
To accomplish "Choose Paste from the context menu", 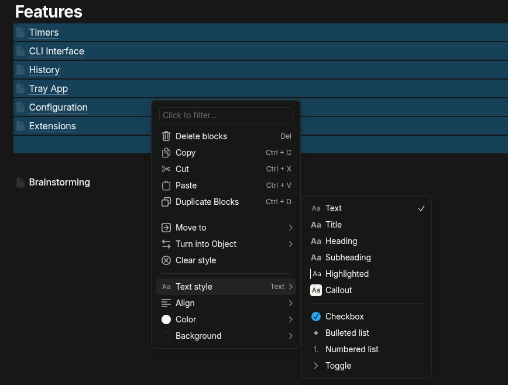I will 226,185.
